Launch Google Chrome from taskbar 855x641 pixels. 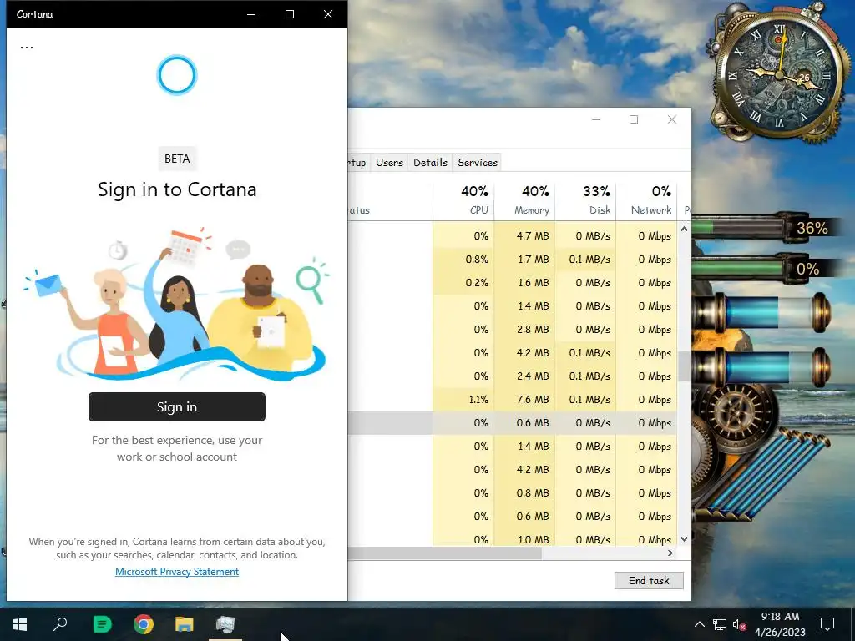point(144,624)
